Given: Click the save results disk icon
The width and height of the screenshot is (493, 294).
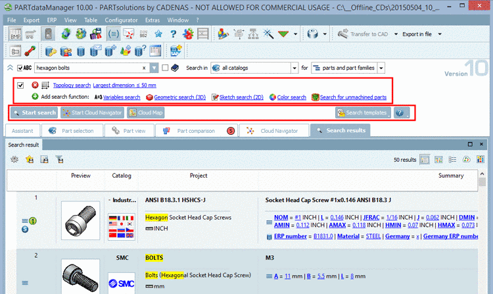Looking at the screenshot, I should (x=44, y=159).
